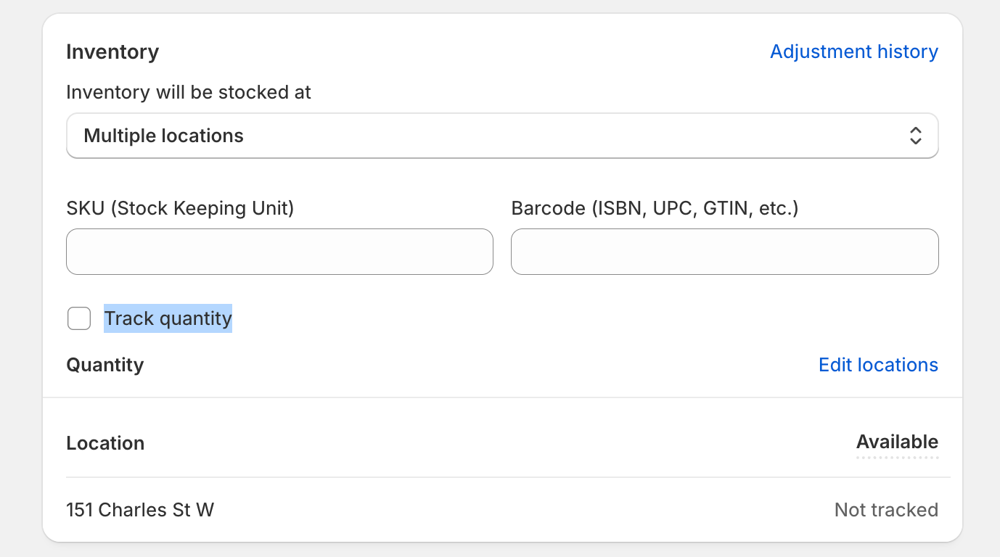Click the Quantity subsection heading
1000x557 pixels.
[105, 365]
